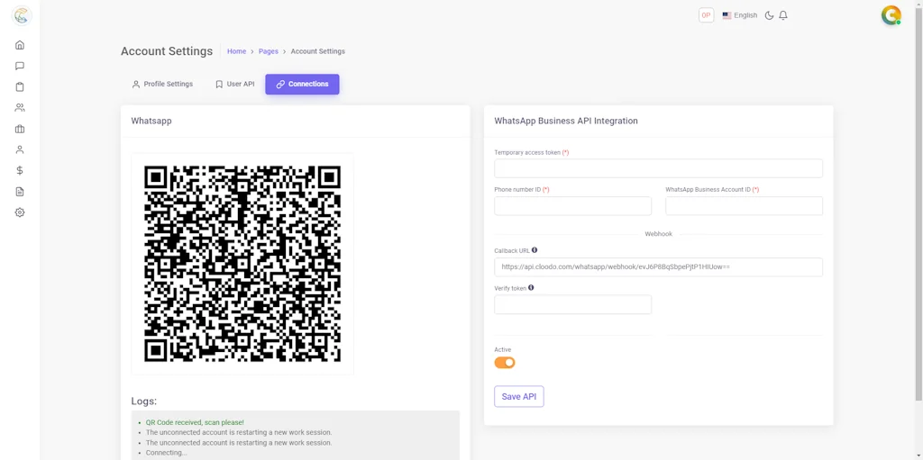The width and height of the screenshot is (923, 460).
Task: Switch to the User API tab
Action: click(x=234, y=85)
